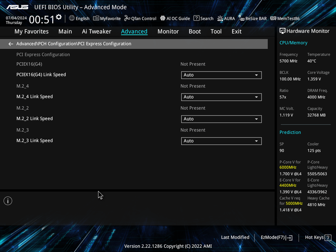The image size is (336, 252).
Task: Start MemTest86 from the toolbar
Action: 285,19
